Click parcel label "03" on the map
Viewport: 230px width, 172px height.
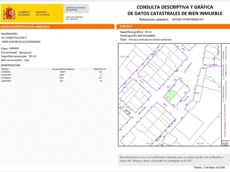[x=185, y=92]
